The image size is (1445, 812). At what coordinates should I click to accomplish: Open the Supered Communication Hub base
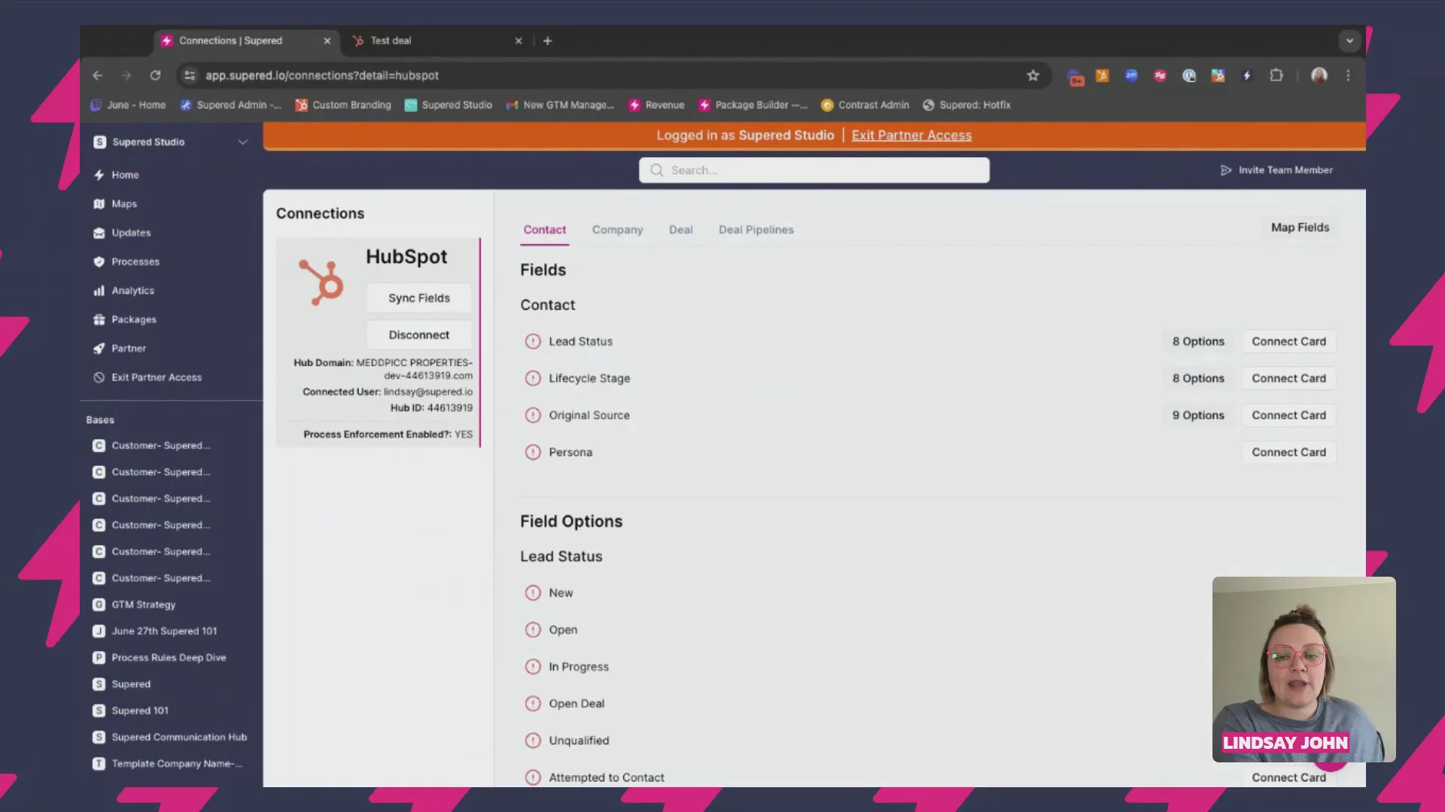(170, 738)
